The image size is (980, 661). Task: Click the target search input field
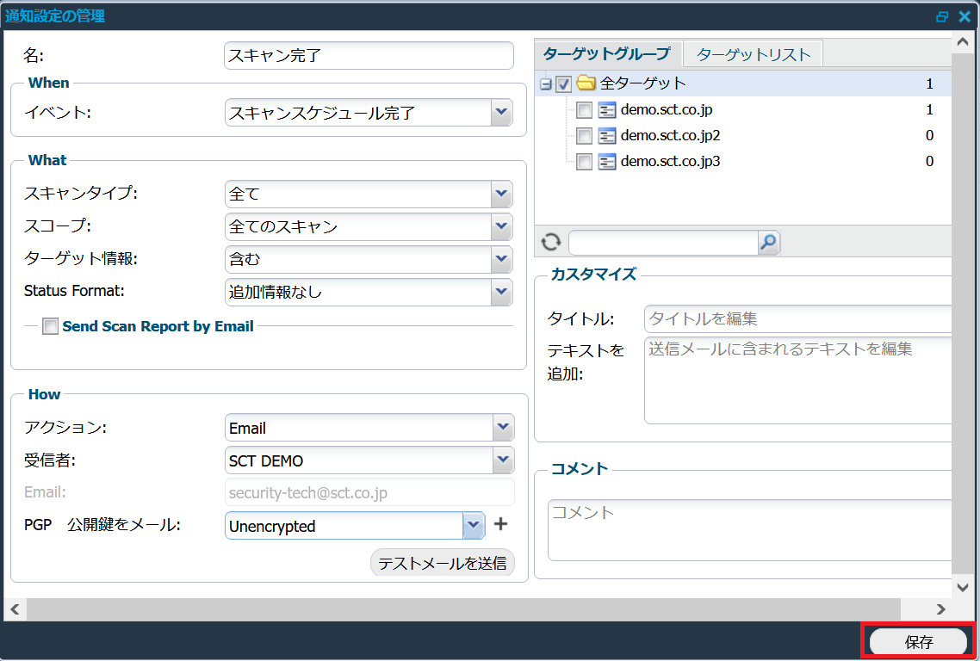(664, 243)
